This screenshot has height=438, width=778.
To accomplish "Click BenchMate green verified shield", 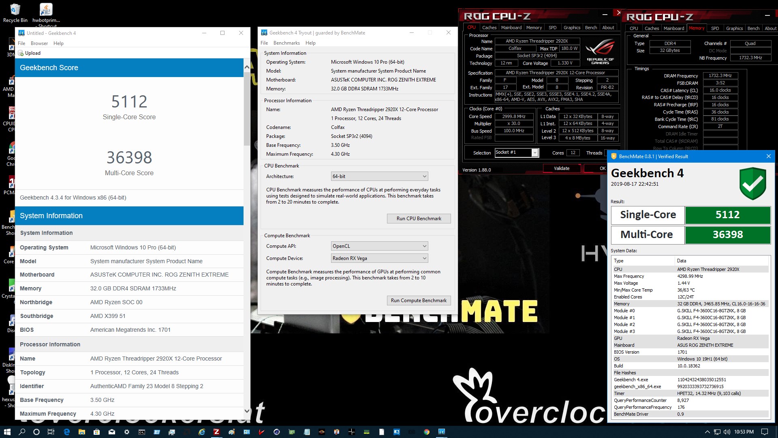I will tap(752, 184).
